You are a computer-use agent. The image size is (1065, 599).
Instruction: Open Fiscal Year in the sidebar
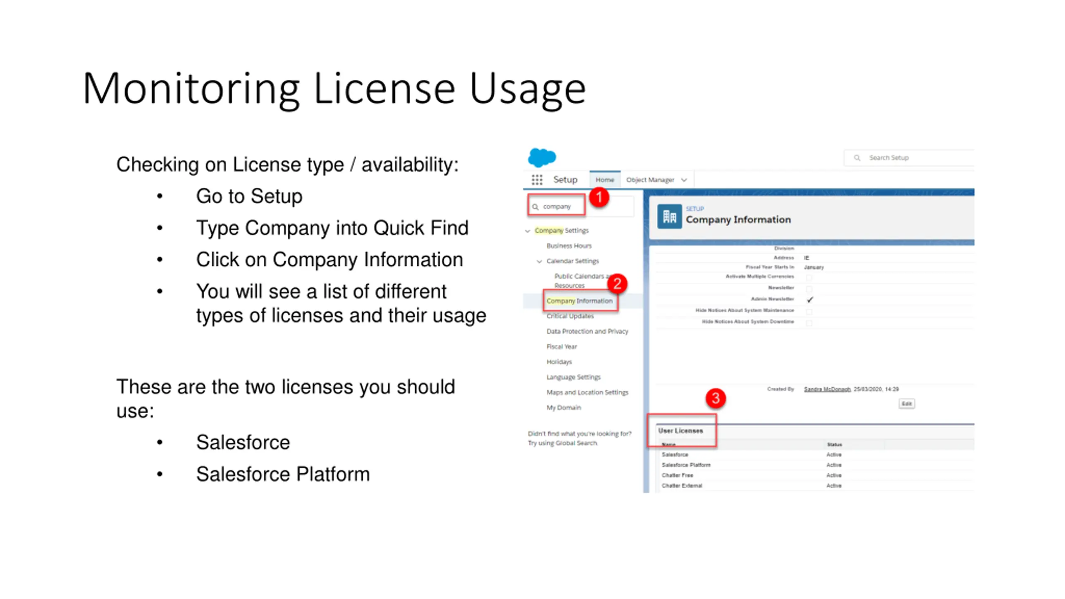562,347
